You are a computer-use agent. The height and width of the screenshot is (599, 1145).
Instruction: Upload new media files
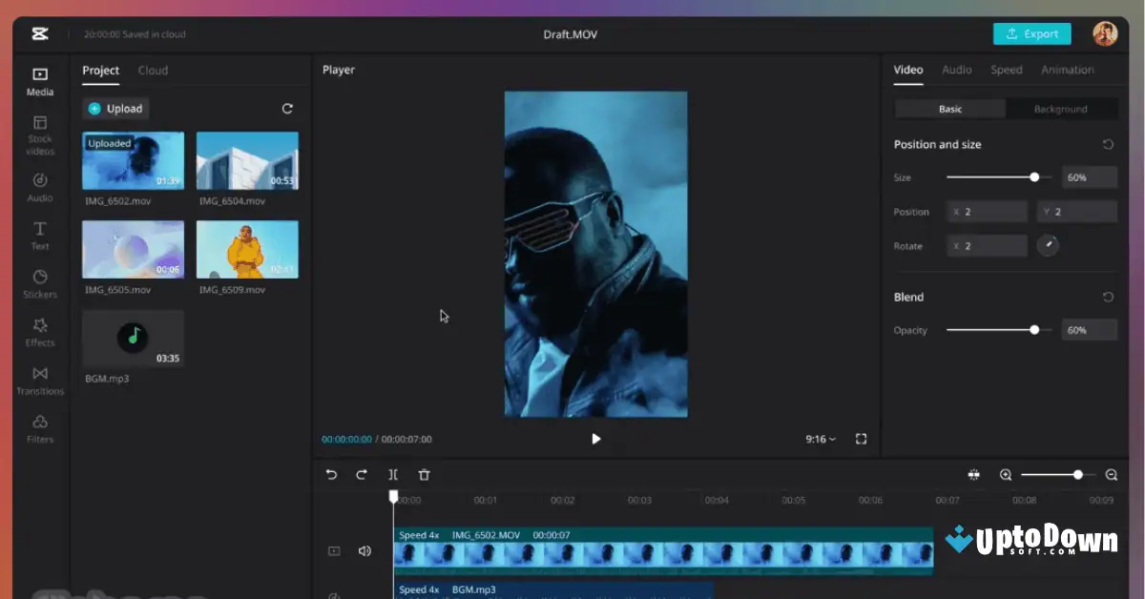[114, 108]
